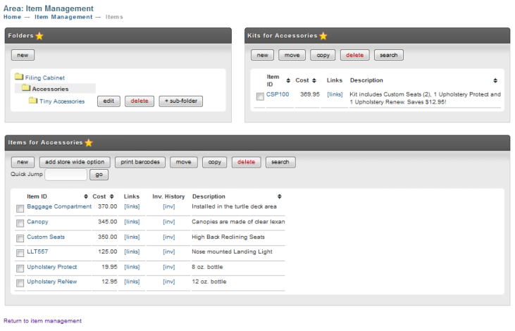The width and height of the screenshot is (515, 331).
Task: Click the star icon beside Items for Accessories
Action: pyautogui.click(x=89, y=142)
